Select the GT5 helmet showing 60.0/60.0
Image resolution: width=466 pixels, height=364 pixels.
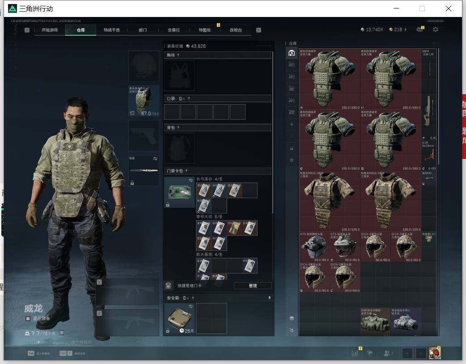click(345, 247)
